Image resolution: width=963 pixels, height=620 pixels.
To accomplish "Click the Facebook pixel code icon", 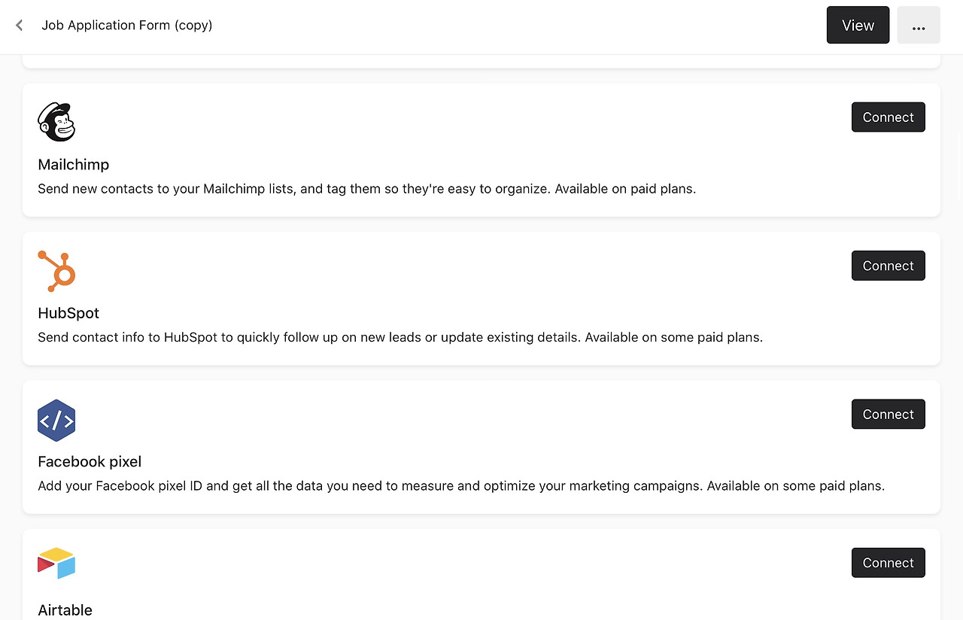I will [x=56, y=420].
